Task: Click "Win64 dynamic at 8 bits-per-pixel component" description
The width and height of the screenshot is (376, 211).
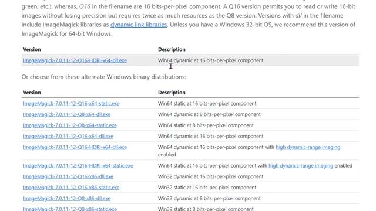Action: (x=209, y=114)
